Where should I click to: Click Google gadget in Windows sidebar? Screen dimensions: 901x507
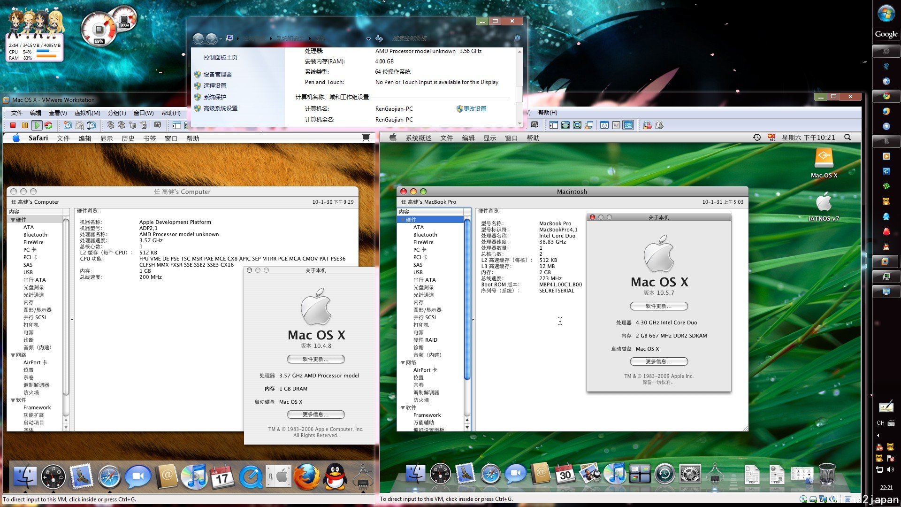click(886, 34)
